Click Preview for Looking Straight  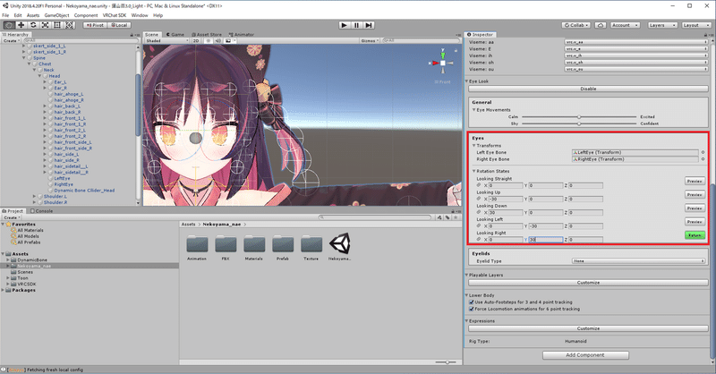(x=695, y=182)
